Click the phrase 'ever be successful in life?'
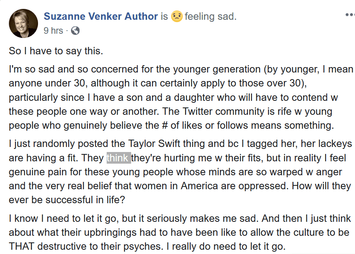The height and width of the screenshot is (254, 355). 67,200
